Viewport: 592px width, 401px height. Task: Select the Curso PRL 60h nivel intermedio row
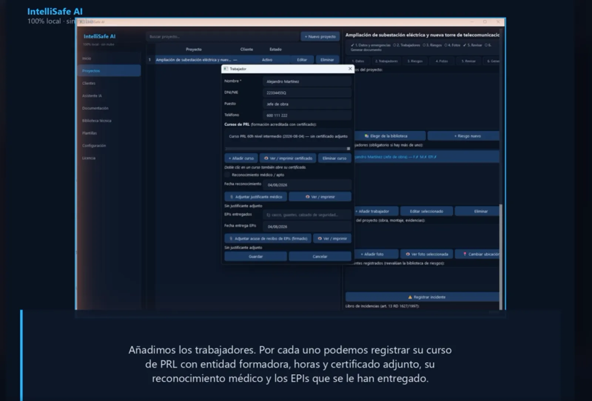click(x=288, y=136)
